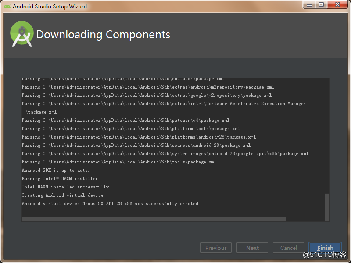Image resolution: width=351 pixels, height=263 pixels.
Task: Click the Nexus_5X_API_28_x86 successfully created line
Action: (x=110, y=203)
